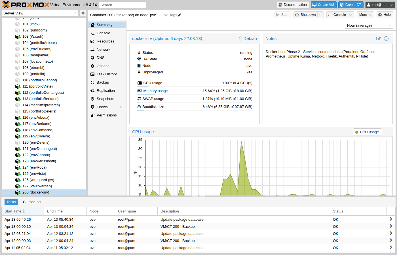Click the edit notes icon
Viewport: 397px width, 255px height.
coord(378,39)
